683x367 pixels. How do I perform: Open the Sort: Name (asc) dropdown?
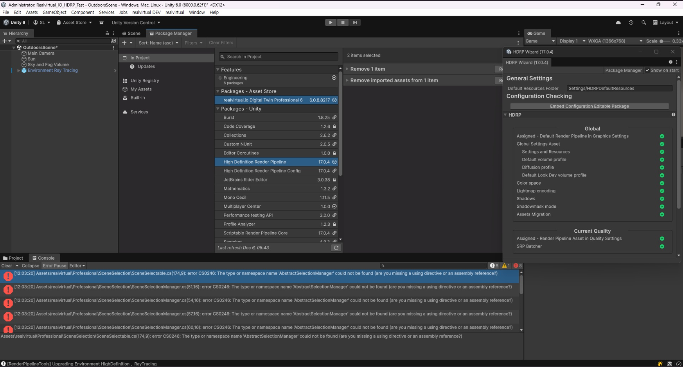coord(158,43)
